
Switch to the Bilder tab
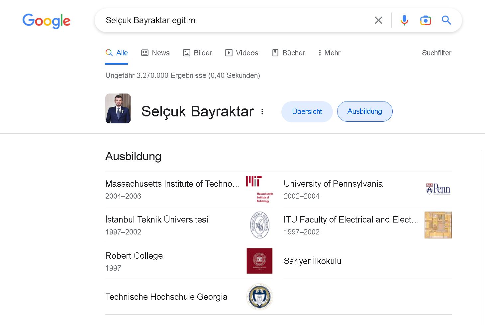coord(198,53)
